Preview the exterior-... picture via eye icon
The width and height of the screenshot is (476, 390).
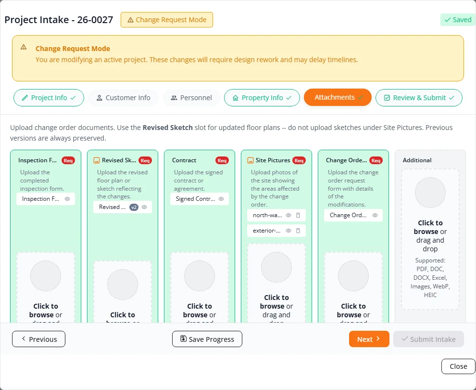[288, 231]
